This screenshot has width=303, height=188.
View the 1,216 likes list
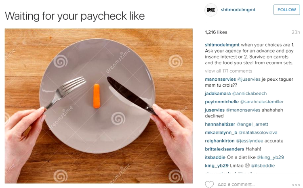click(216, 32)
